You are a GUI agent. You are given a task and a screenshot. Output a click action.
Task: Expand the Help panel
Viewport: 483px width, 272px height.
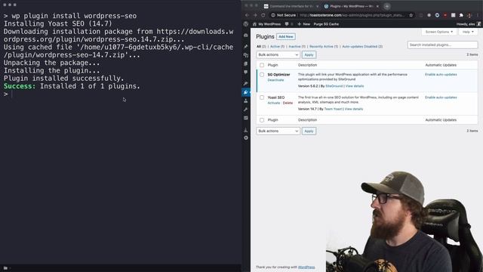(468, 32)
